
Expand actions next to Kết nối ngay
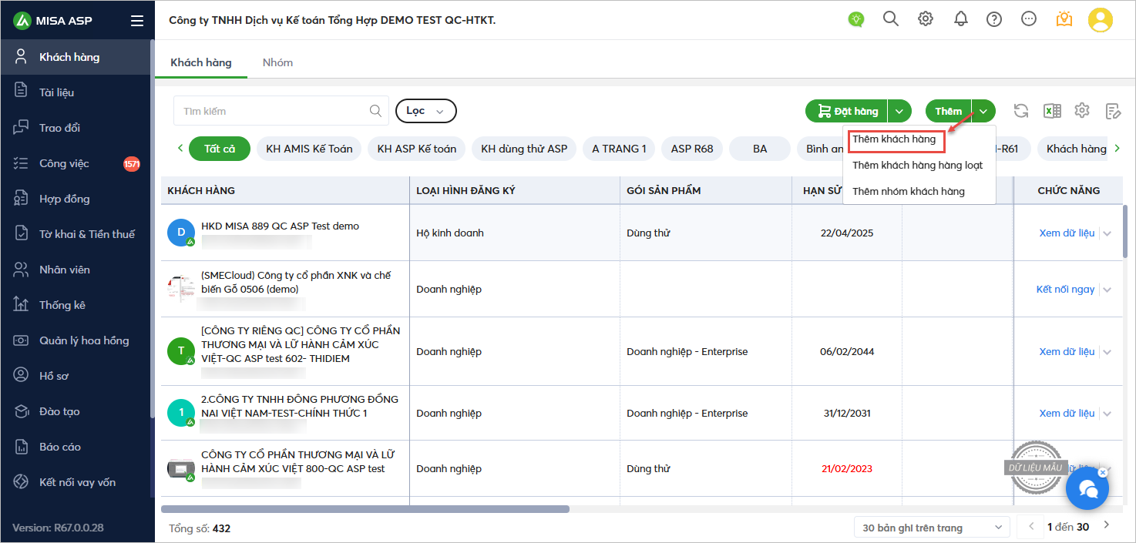pos(1107,290)
